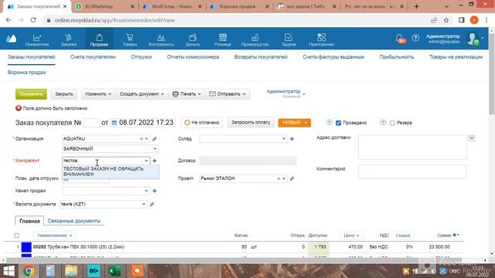Open the тенге (KZT) currency dropdown
The width and height of the screenshot is (495, 278).
(x=144, y=204)
